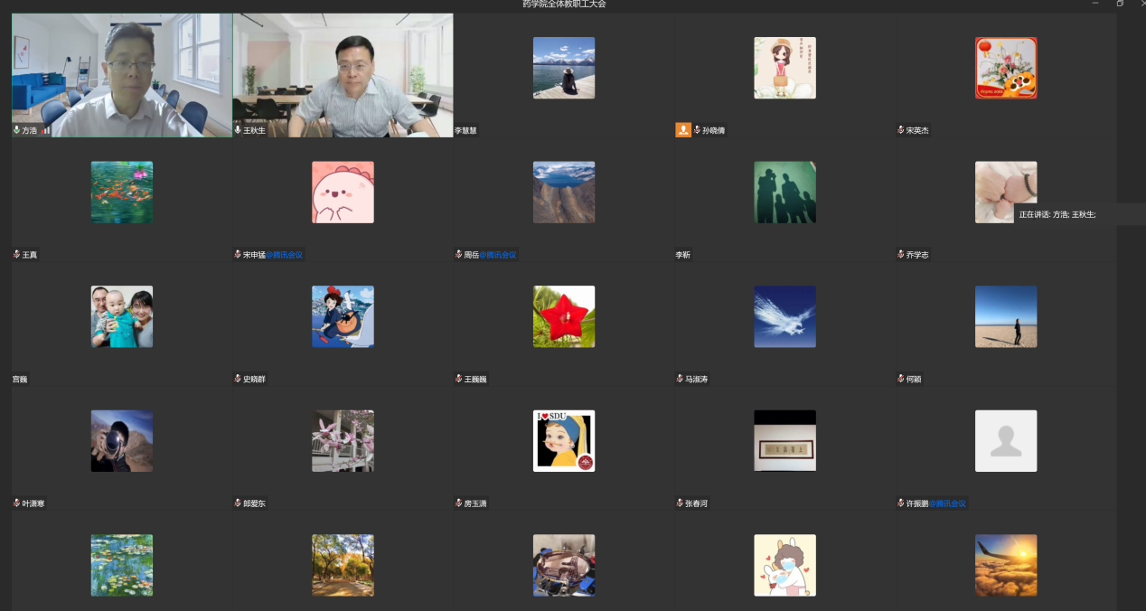Click the 正在讲话 speaking indicator label
Image resolution: width=1146 pixels, height=611 pixels.
(1057, 214)
